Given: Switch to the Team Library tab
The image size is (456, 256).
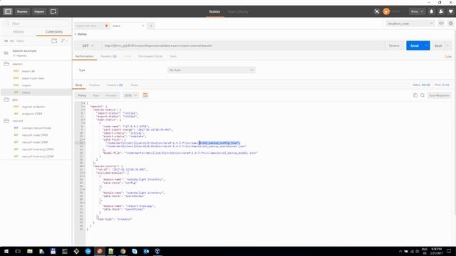Looking at the screenshot, I should point(238,11).
